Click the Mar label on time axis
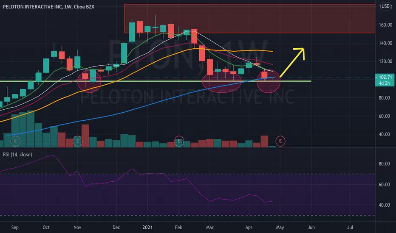Viewport: 396px width, 233px height. (x=209, y=227)
